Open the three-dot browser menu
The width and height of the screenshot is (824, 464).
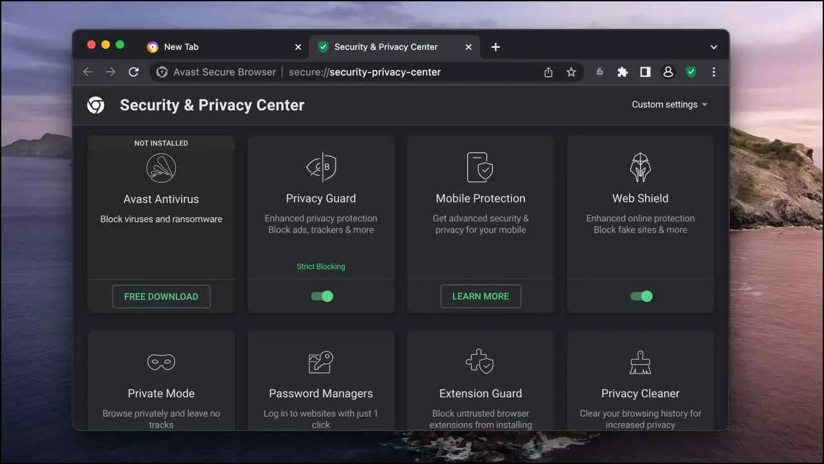pyautogui.click(x=714, y=72)
